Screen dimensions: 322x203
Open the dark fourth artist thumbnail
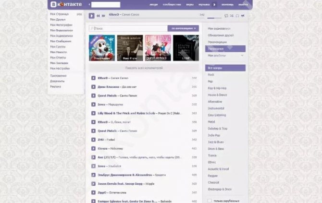(186, 48)
